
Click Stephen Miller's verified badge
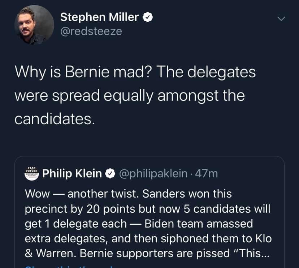click(x=148, y=17)
